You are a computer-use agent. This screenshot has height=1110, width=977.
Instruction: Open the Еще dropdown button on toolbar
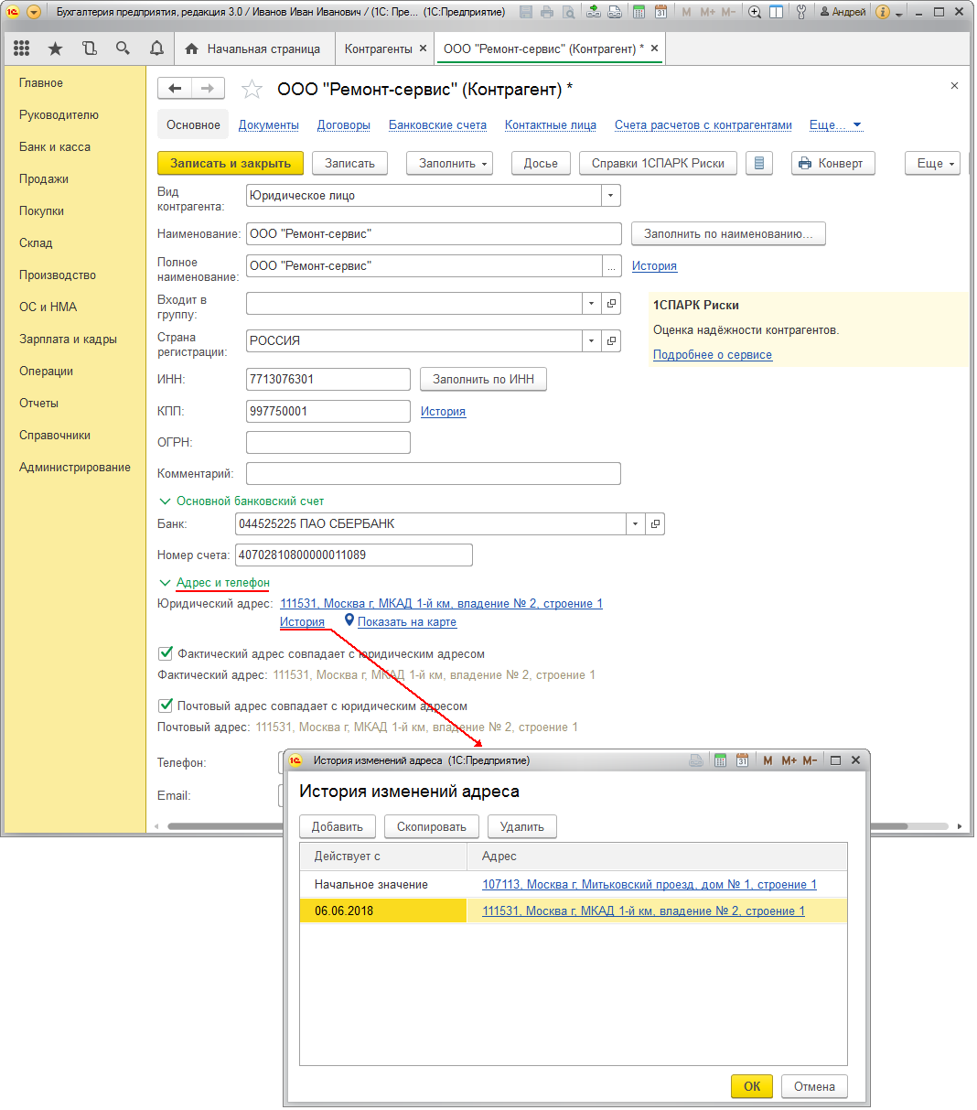(x=932, y=163)
